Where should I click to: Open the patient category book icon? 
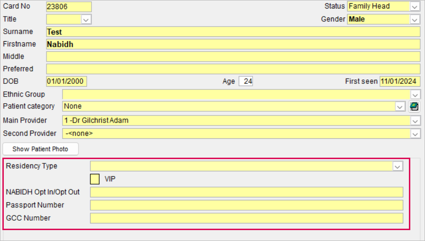[x=414, y=107]
